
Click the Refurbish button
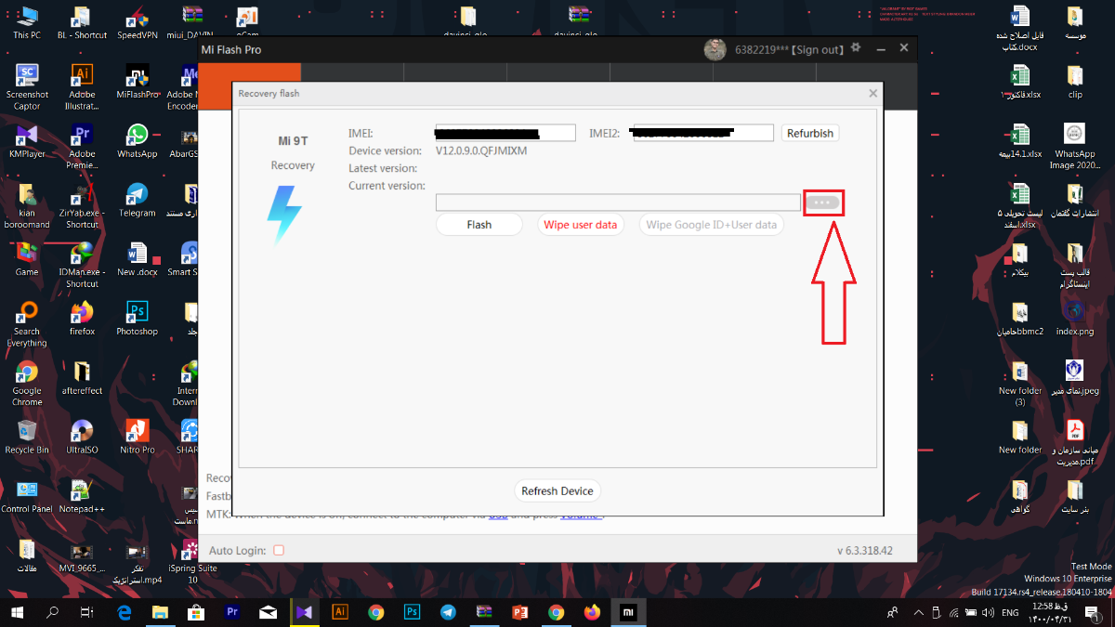[x=810, y=133]
